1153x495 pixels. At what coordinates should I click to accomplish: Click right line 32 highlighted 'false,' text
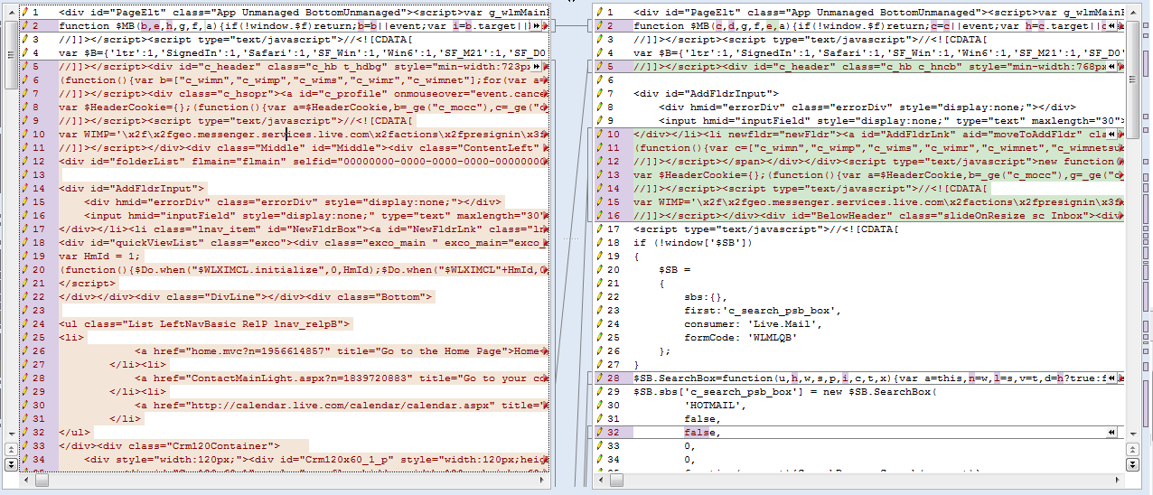point(704,433)
